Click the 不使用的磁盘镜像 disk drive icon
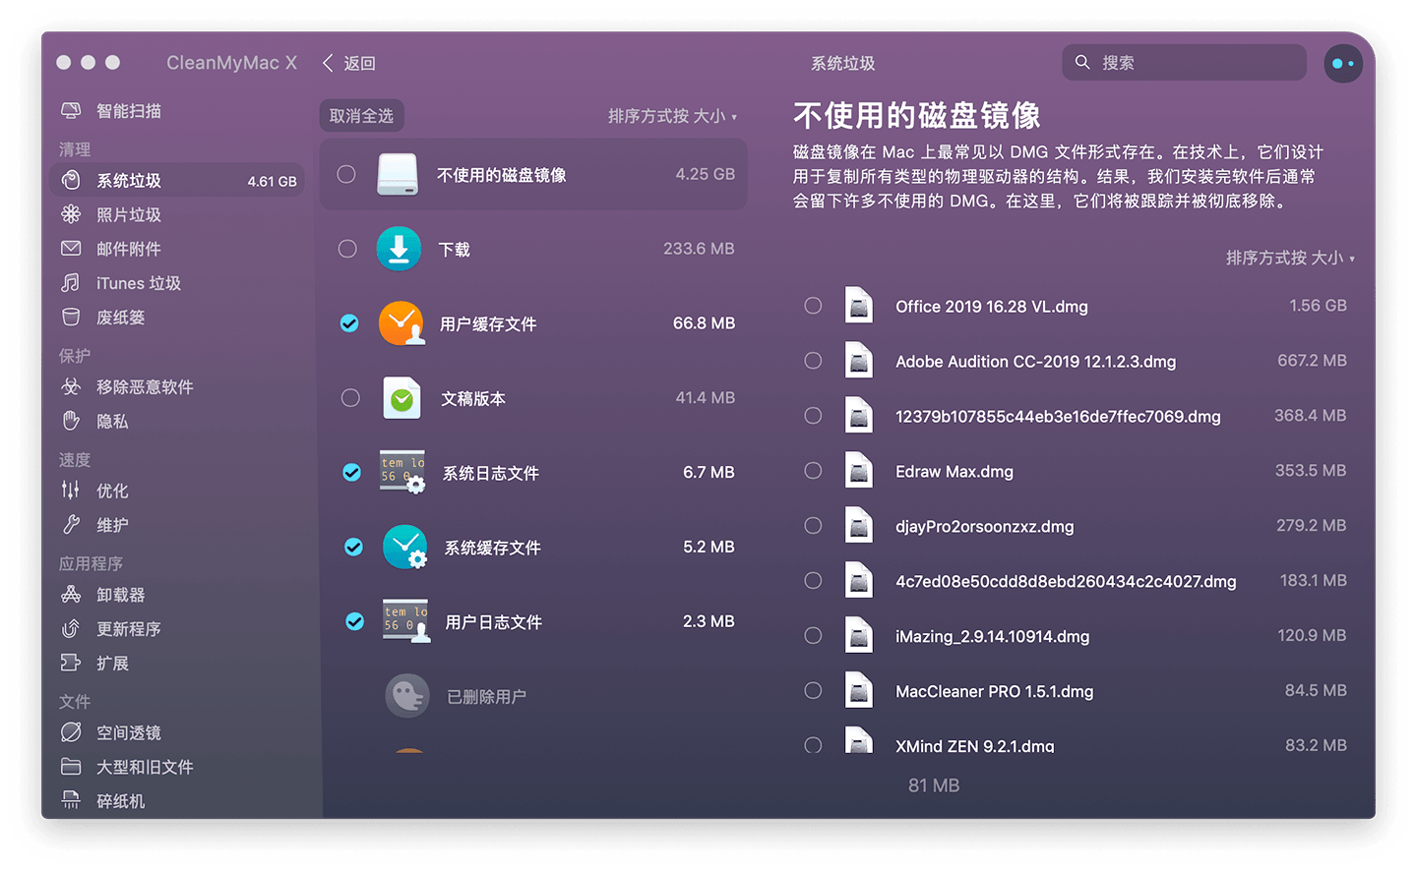Viewport: 1417px width, 870px height. pos(398,174)
